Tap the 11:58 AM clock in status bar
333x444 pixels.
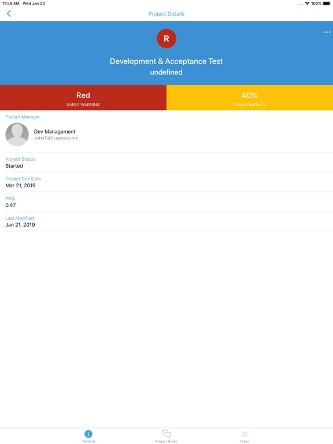pyautogui.click(x=11, y=3)
